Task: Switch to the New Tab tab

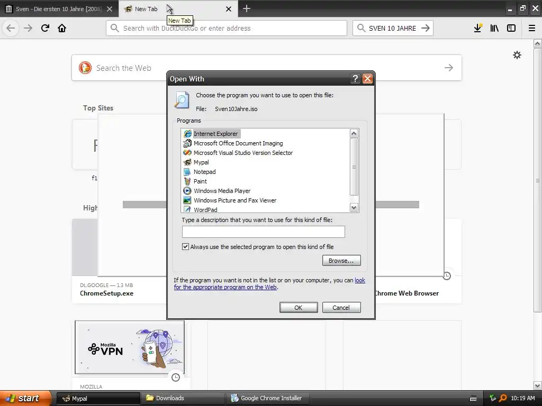Action: [x=178, y=9]
